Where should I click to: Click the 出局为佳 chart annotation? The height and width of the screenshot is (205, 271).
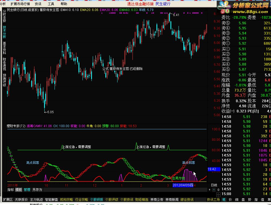coord(179,178)
